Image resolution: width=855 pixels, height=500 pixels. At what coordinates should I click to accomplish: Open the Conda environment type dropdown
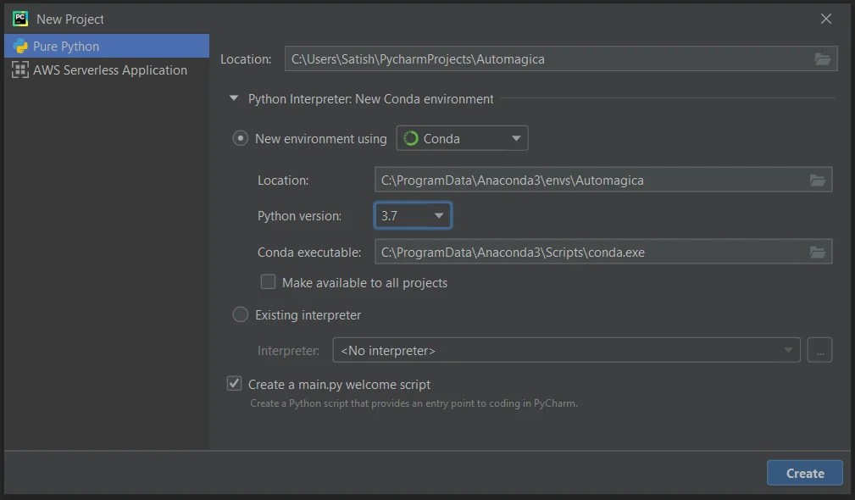462,138
